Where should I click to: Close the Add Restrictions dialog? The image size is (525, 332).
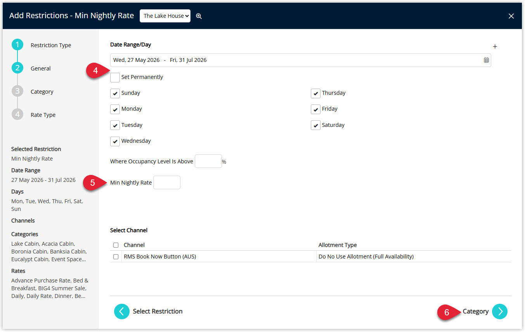pos(511,16)
